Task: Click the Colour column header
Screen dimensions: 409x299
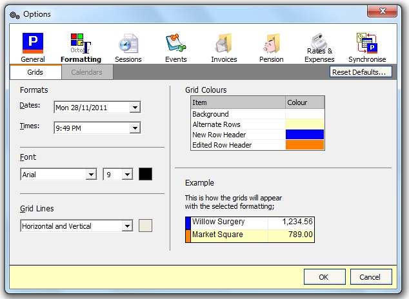Action: coord(305,102)
